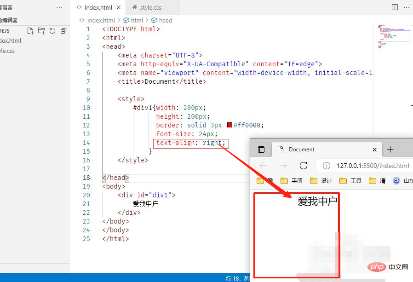
Task: Click the browser tab actions icon
Action: pyautogui.click(x=261, y=150)
